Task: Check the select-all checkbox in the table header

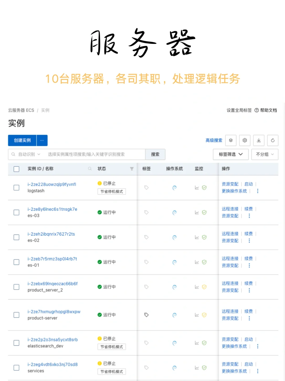Action: [16, 169]
